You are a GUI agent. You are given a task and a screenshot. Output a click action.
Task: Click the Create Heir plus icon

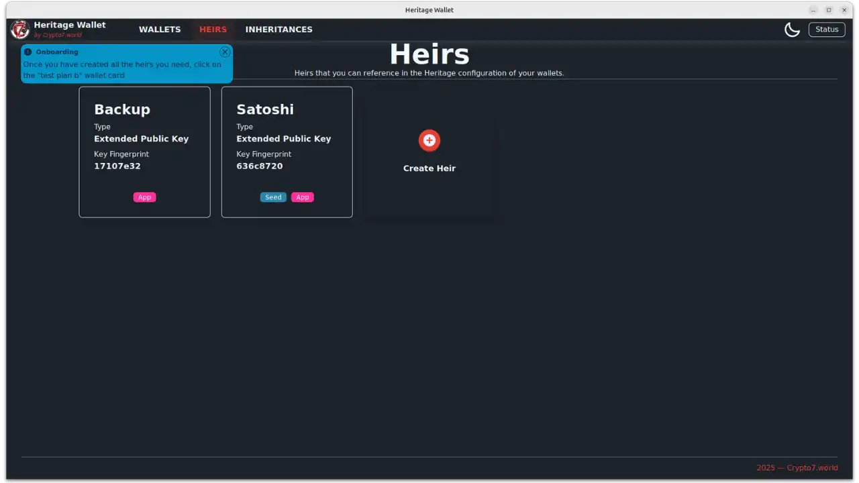[x=429, y=140]
